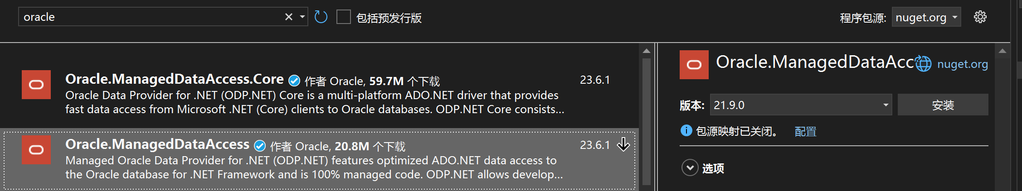This screenshot has width=1022, height=191.
Task: Enable the include prerelease checkbox
Action: click(344, 17)
